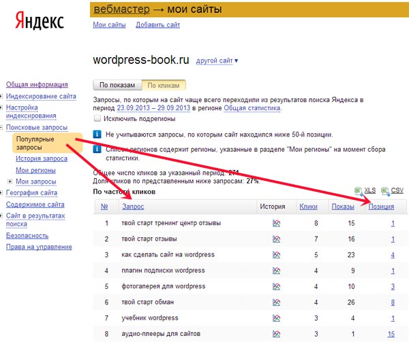Image resolution: width=409 pixels, height=342 pixels.
Task: Open 'География сайта' sidebar link
Action: click(31, 192)
